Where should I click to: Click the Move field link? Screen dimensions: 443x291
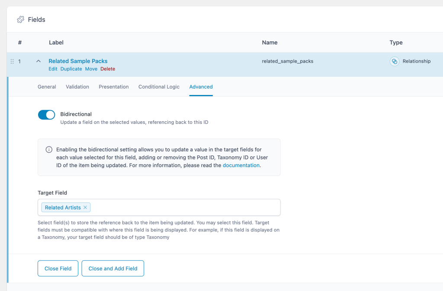point(91,69)
